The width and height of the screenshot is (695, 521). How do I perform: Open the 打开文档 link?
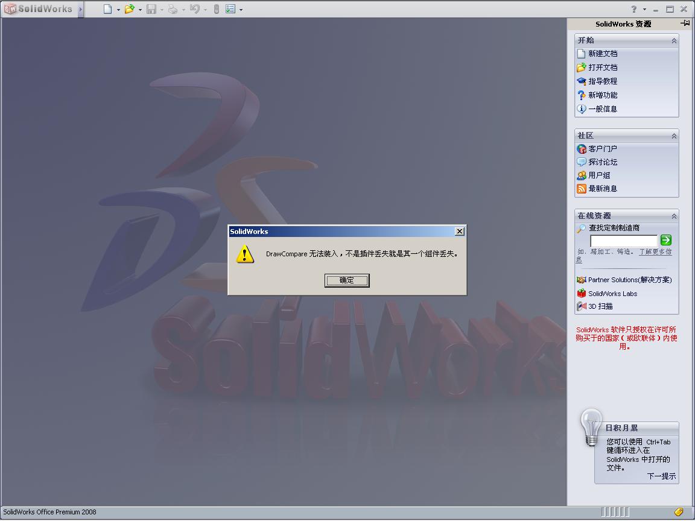[602, 68]
